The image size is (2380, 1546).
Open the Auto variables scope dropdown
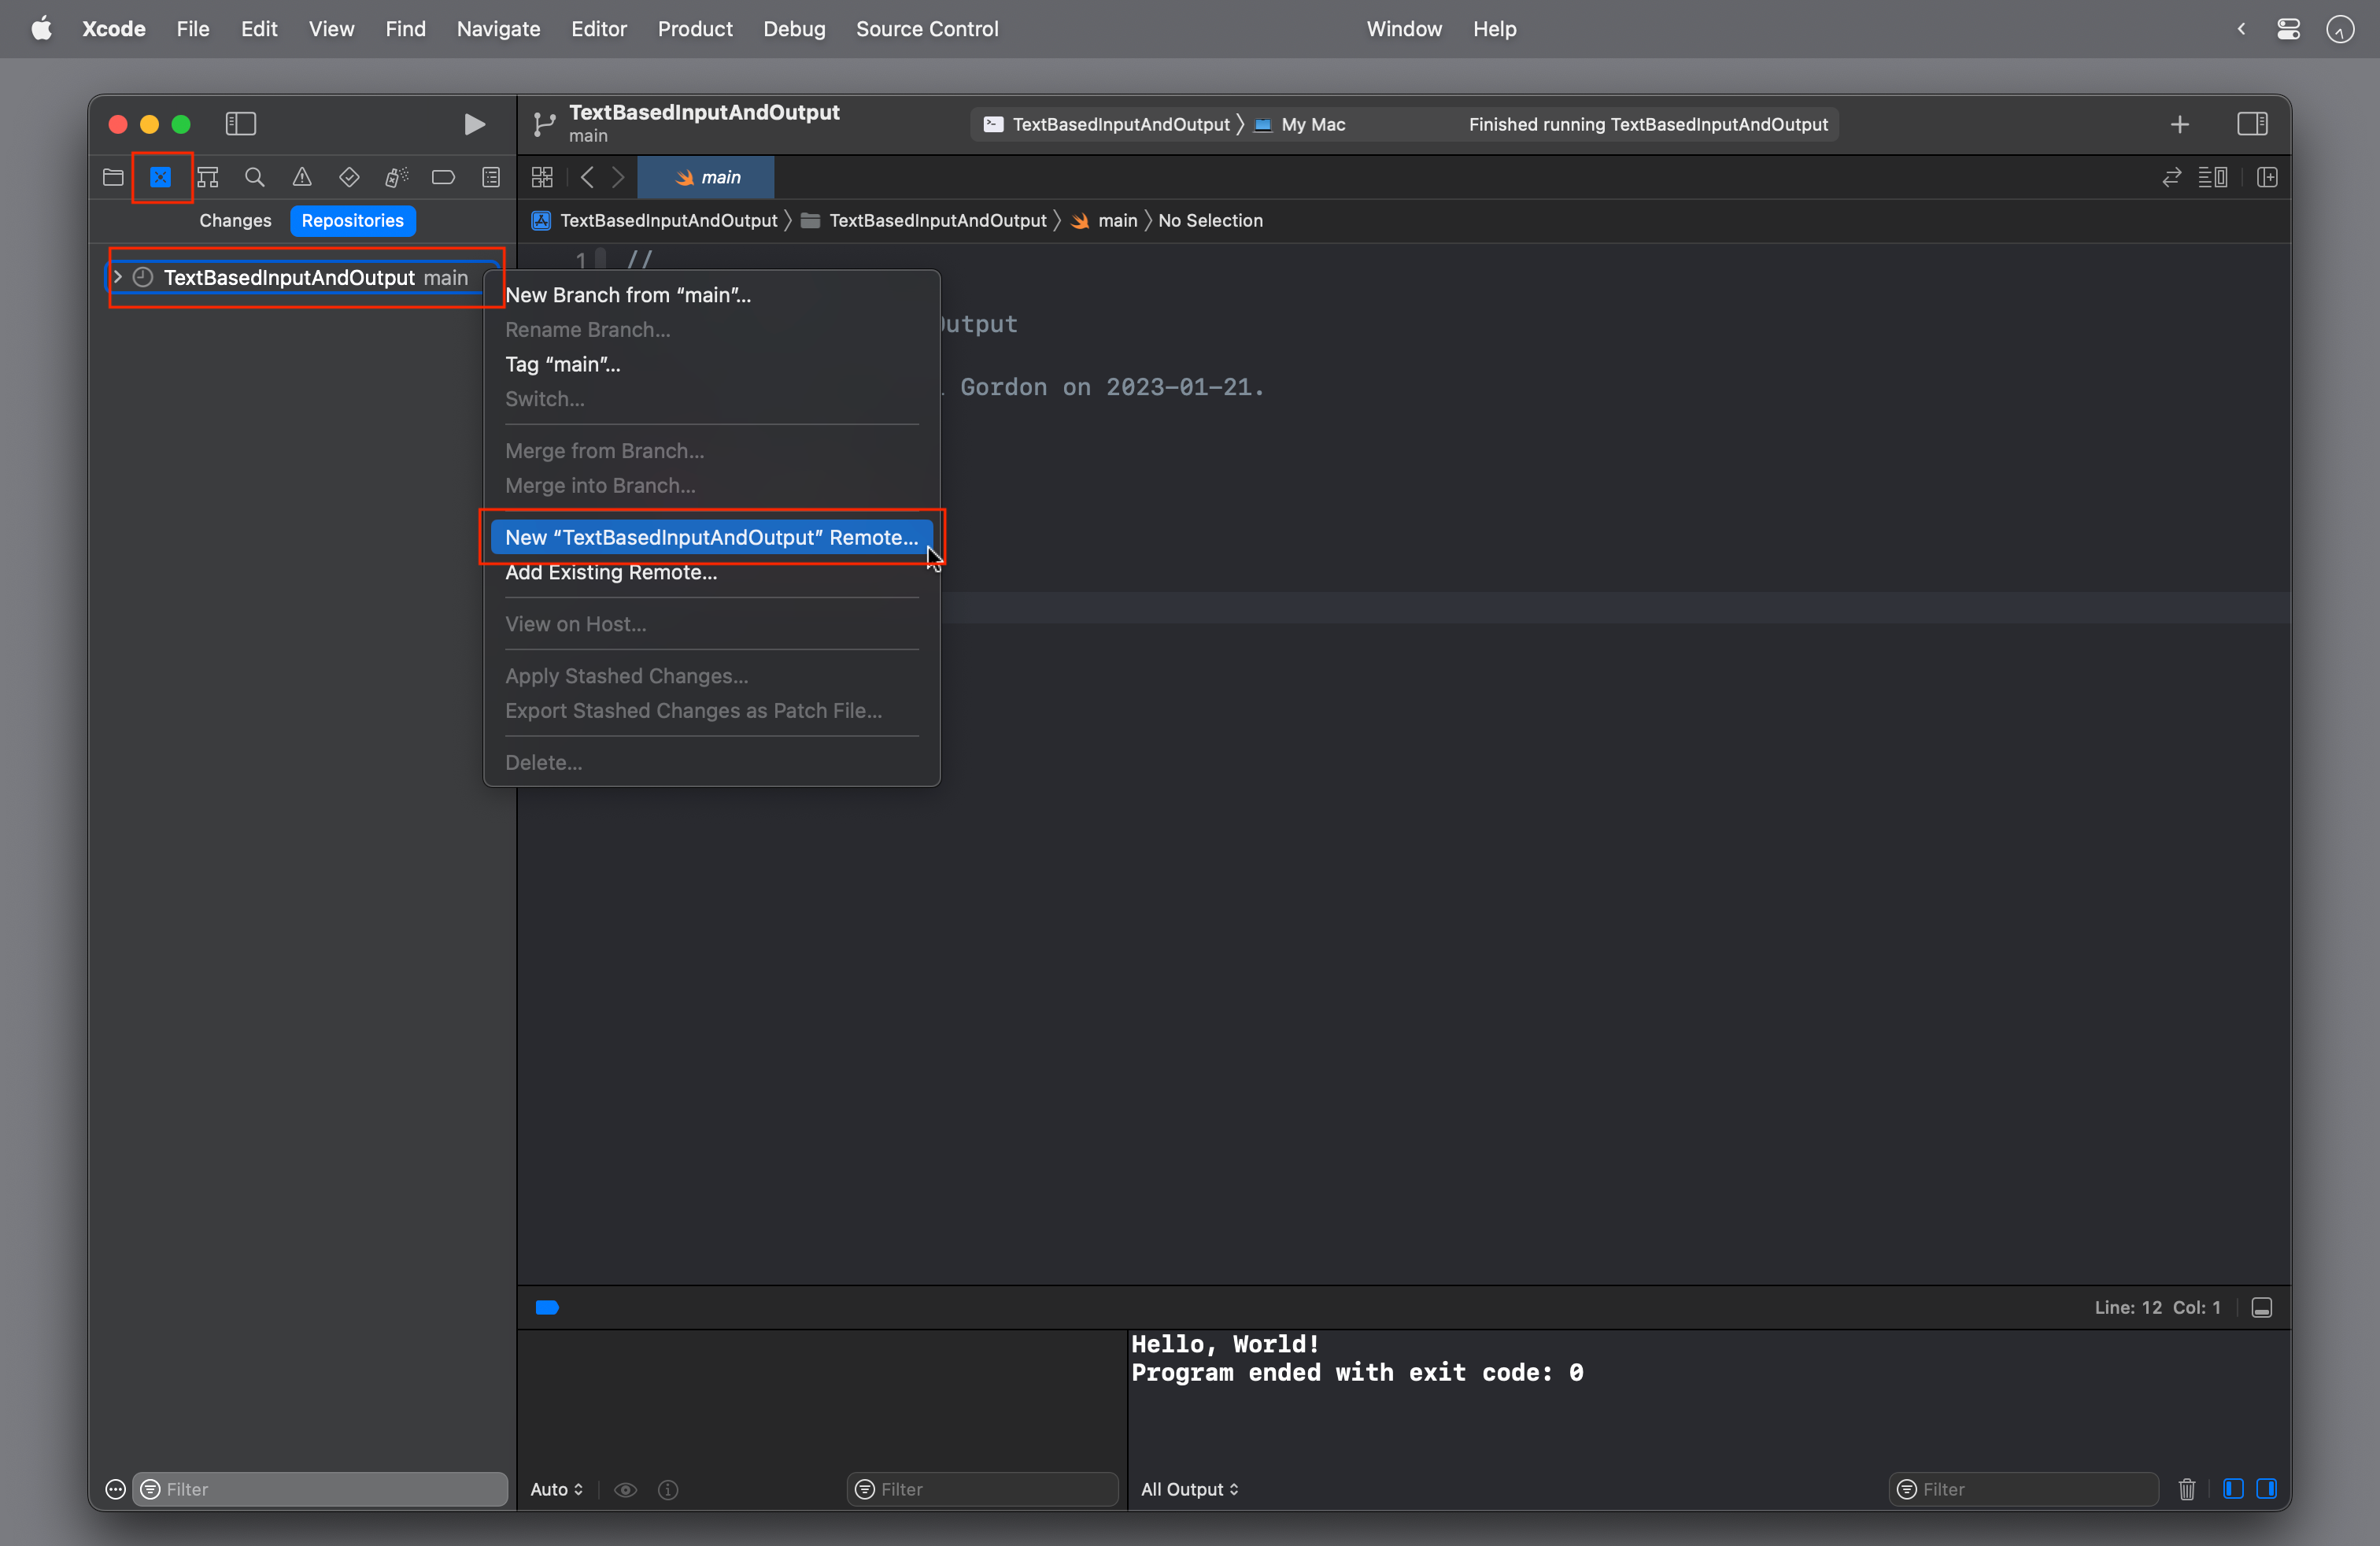point(556,1490)
